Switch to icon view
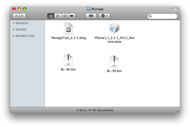This screenshot has height=127, width=190. coord(51,16)
